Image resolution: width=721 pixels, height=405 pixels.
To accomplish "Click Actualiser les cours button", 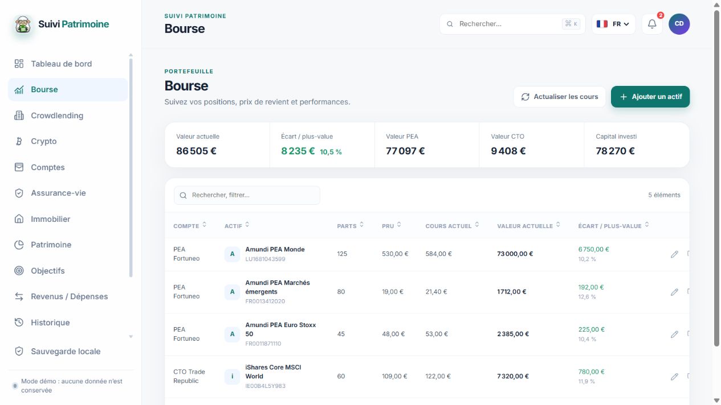I will coord(560,97).
